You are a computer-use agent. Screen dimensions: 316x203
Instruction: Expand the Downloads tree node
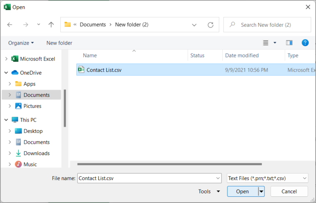[x=10, y=153]
